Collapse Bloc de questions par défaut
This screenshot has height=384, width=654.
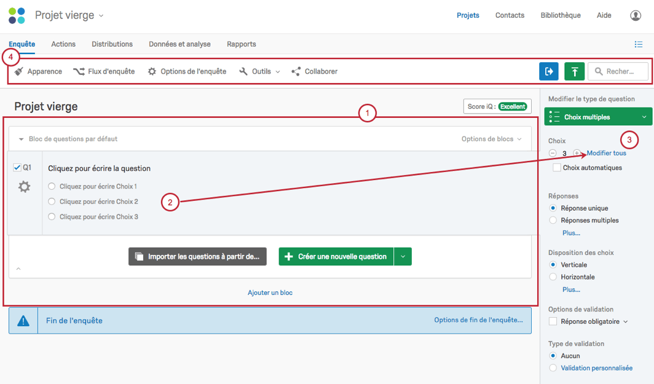(x=21, y=139)
